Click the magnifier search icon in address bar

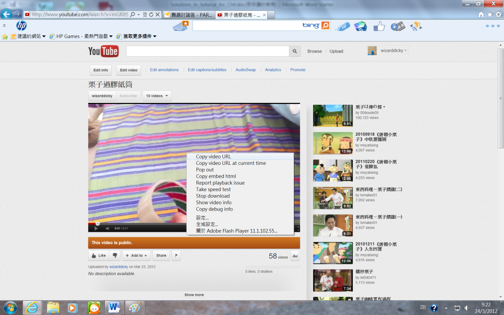coord(132,14)
